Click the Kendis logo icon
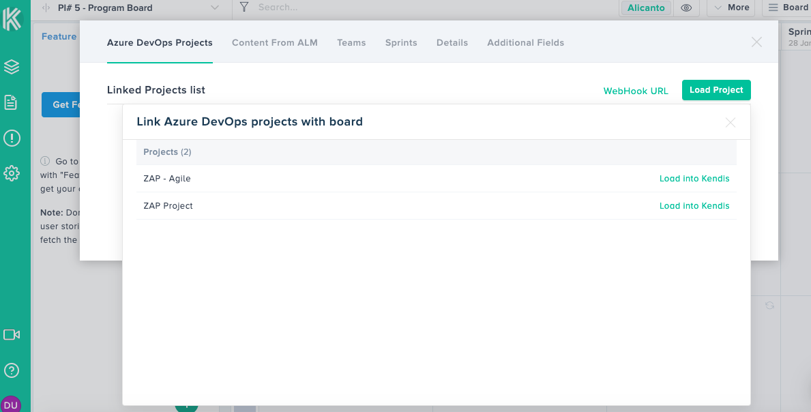This screenshot has width=811, height=412. coord(12,18)
